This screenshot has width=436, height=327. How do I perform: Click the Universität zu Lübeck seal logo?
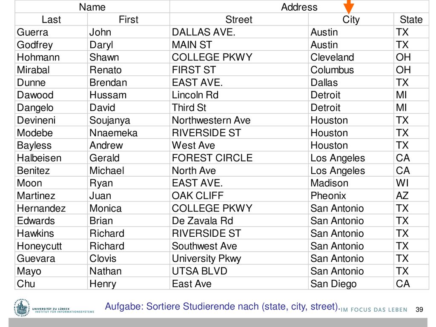pyautogui.click(x=21, y=308)
